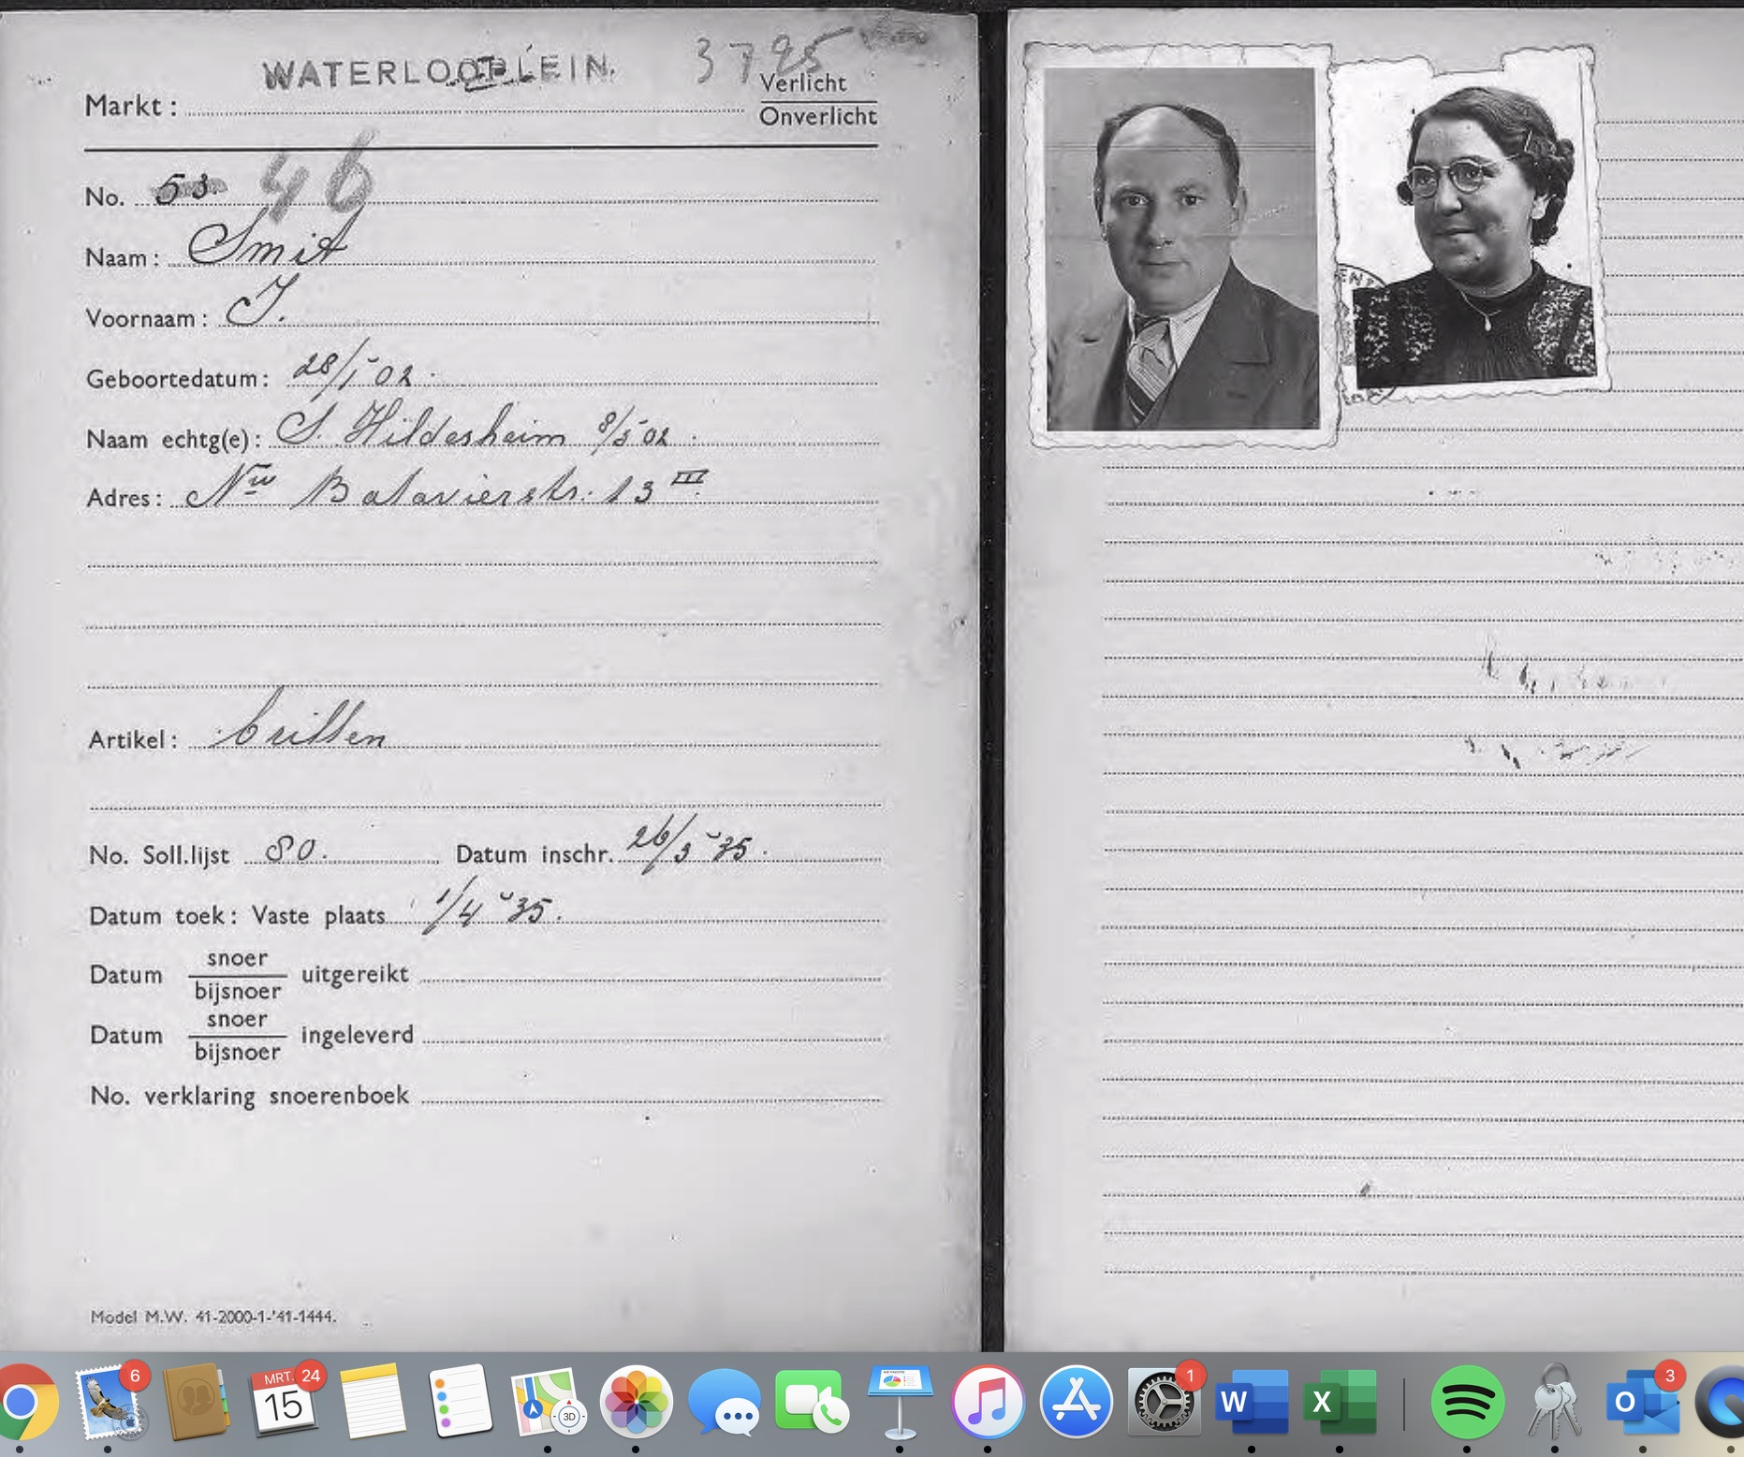This screenshot has height=1457, width=1744.
Task: Open the Photos app
Action: pyautogui.click(x=636, y=1403)
